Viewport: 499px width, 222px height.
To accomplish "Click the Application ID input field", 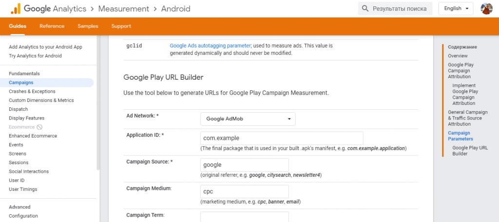I will tap(282, 138).
